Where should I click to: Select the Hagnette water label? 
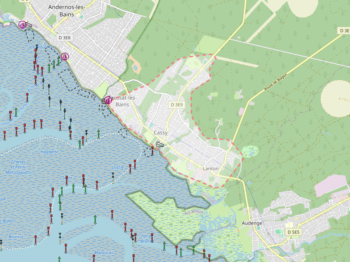tap(49, 152)
